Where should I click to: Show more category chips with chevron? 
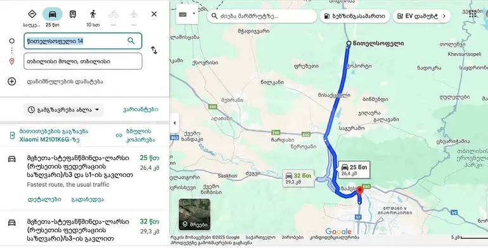(x=444, y=16)
